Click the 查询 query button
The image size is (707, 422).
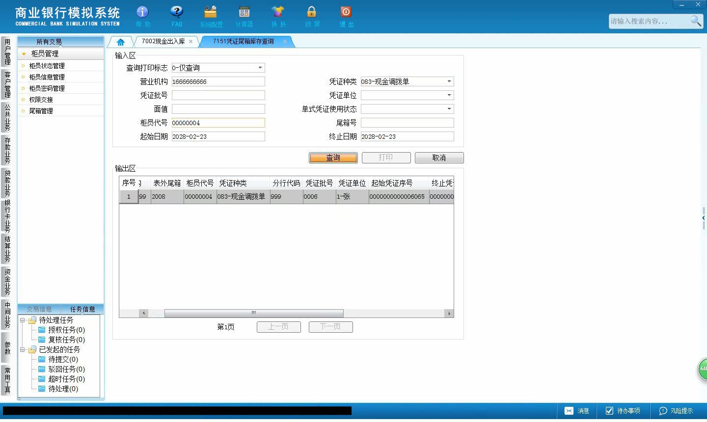coord(333,158)
